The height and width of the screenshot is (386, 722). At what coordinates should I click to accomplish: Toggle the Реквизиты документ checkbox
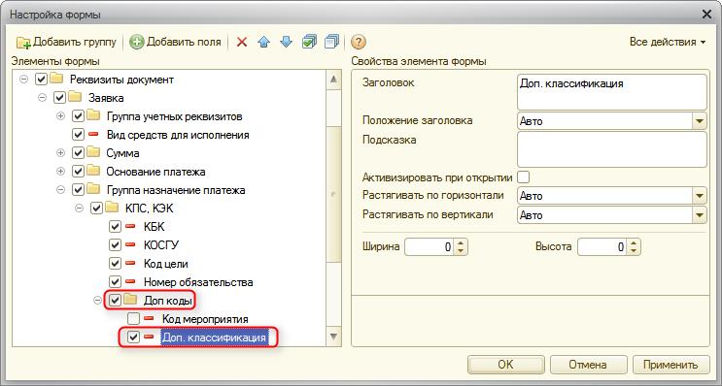pos(41,80)
